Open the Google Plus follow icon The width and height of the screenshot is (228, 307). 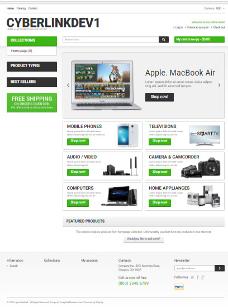point(203,277)
